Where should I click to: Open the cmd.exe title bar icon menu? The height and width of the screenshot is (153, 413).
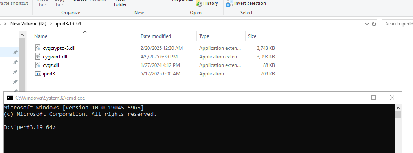click(10, 98)
